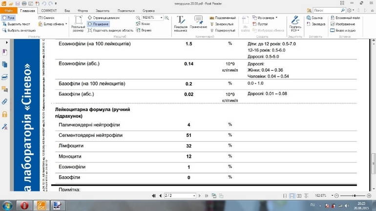Screen dimensions: 376x211
Task: Open the security lock side panel
Action: tap(4, 115)
